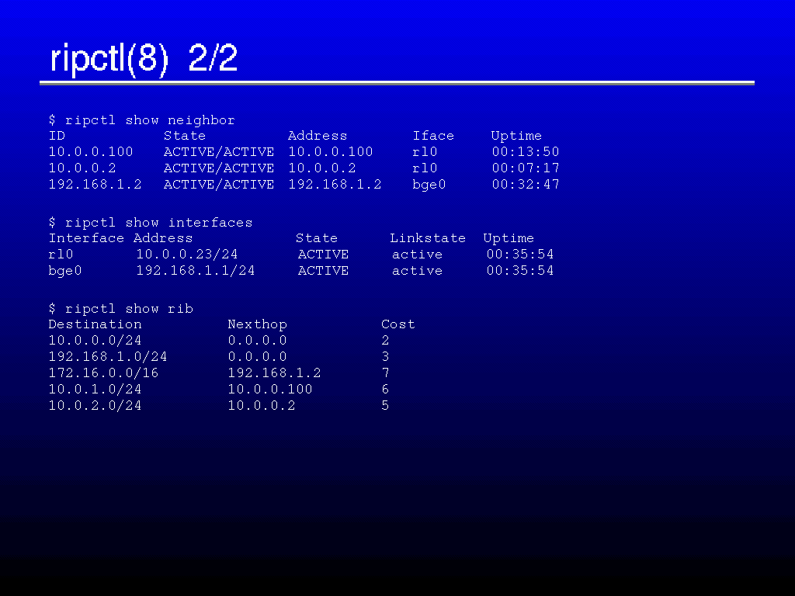This screenshot has height=596, width=795.
Task: Click the interface address 10.0.0.23/24
Action: point(186,255)
